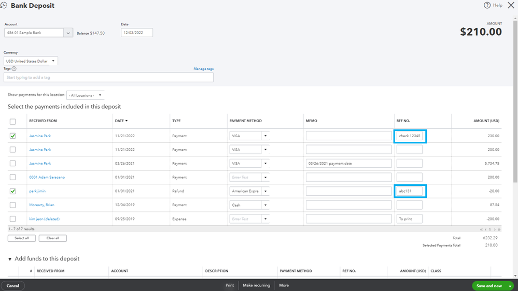Click the Tags info question icon
This screenshot has height=291, width=518.
14,69
